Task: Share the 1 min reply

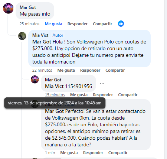Action: click(x=118, y=153)
